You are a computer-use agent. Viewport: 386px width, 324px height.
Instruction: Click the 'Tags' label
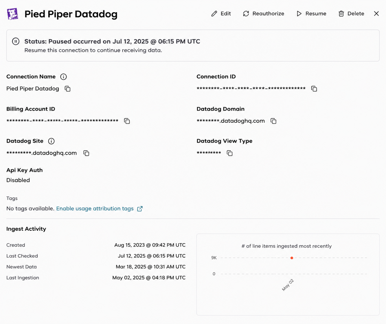[12, 198]
